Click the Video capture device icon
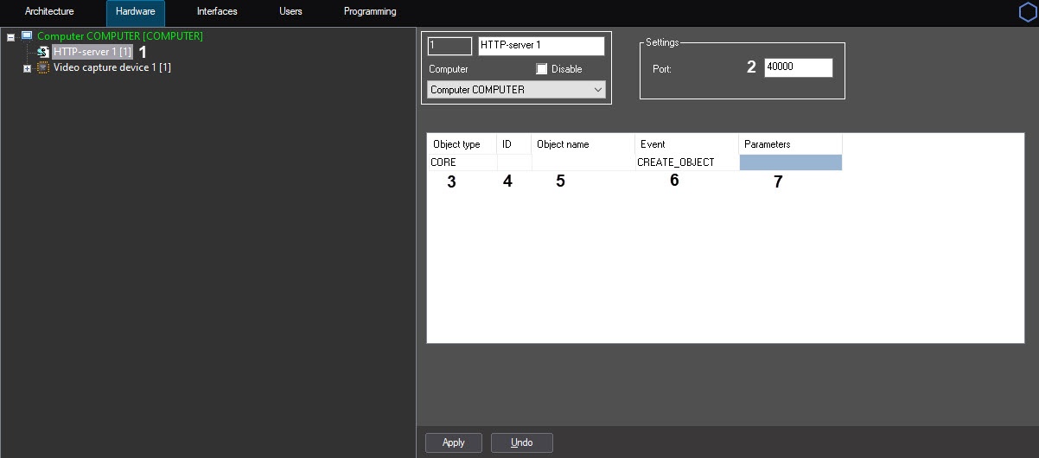This screenshot has height=458, width=1039. point(42,67)
